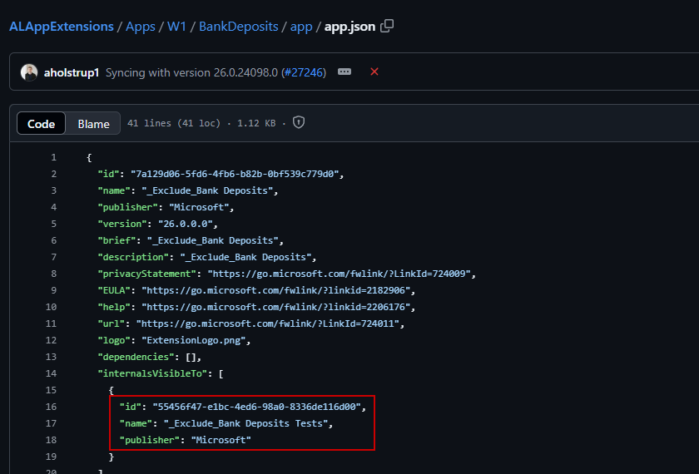Switch to Blame view tab
This screenshot has width=699, height=474.
pyautogui.click(x=93, y=123)
